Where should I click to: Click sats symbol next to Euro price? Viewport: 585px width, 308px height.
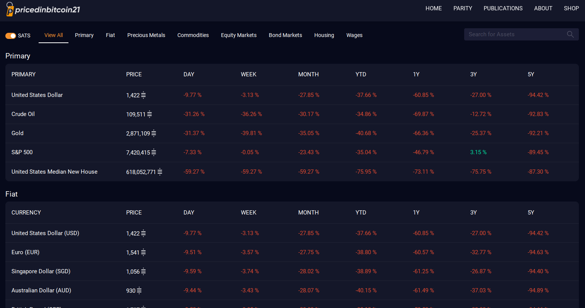click(143, 252)
